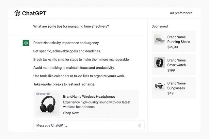209x139 pixels.
Task: Click the sidebar Sponsored heading
Action: click(160, 26)
